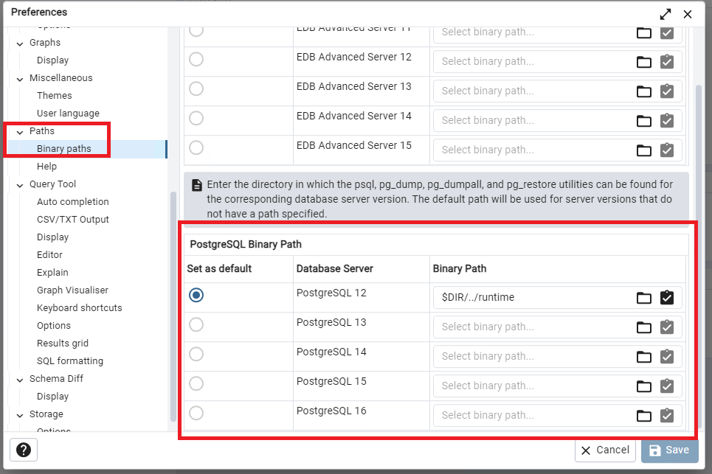Screen dimensions: 712x474
Task: Validate binary path for EDB Advanced Server 14
Action: 666,121
